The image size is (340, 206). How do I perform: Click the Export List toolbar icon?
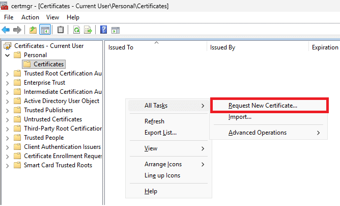(x=88, y=30)
